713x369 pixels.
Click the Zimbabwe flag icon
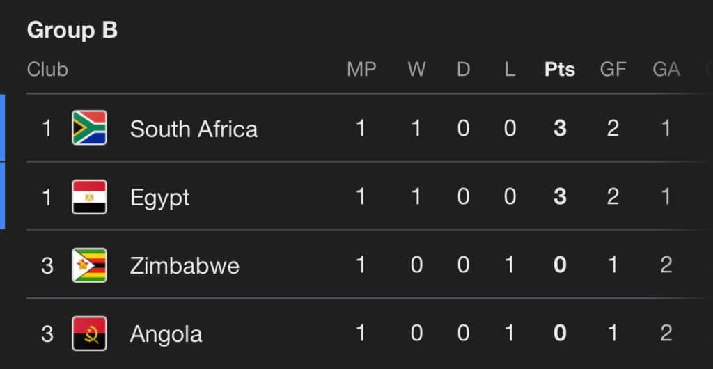click(x=89, y=265)
